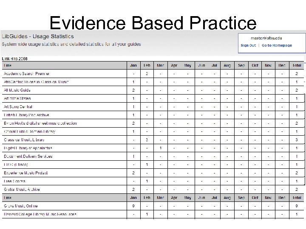Click the Link column header in the first header row

coord(7,65)
